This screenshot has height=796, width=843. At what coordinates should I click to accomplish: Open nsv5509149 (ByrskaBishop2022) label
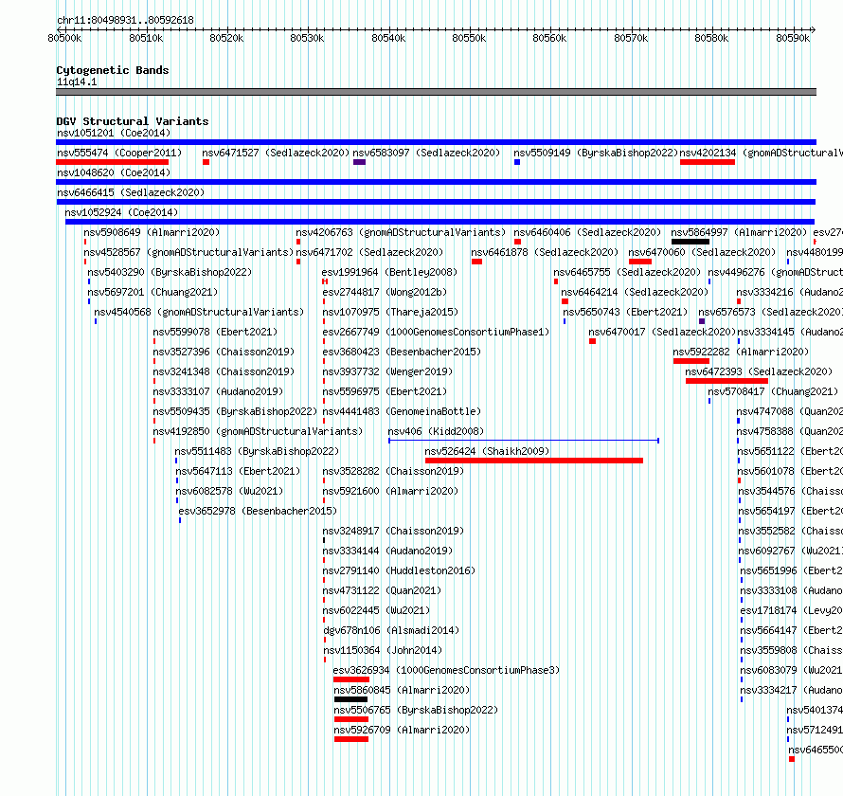[x=596, y=153]
